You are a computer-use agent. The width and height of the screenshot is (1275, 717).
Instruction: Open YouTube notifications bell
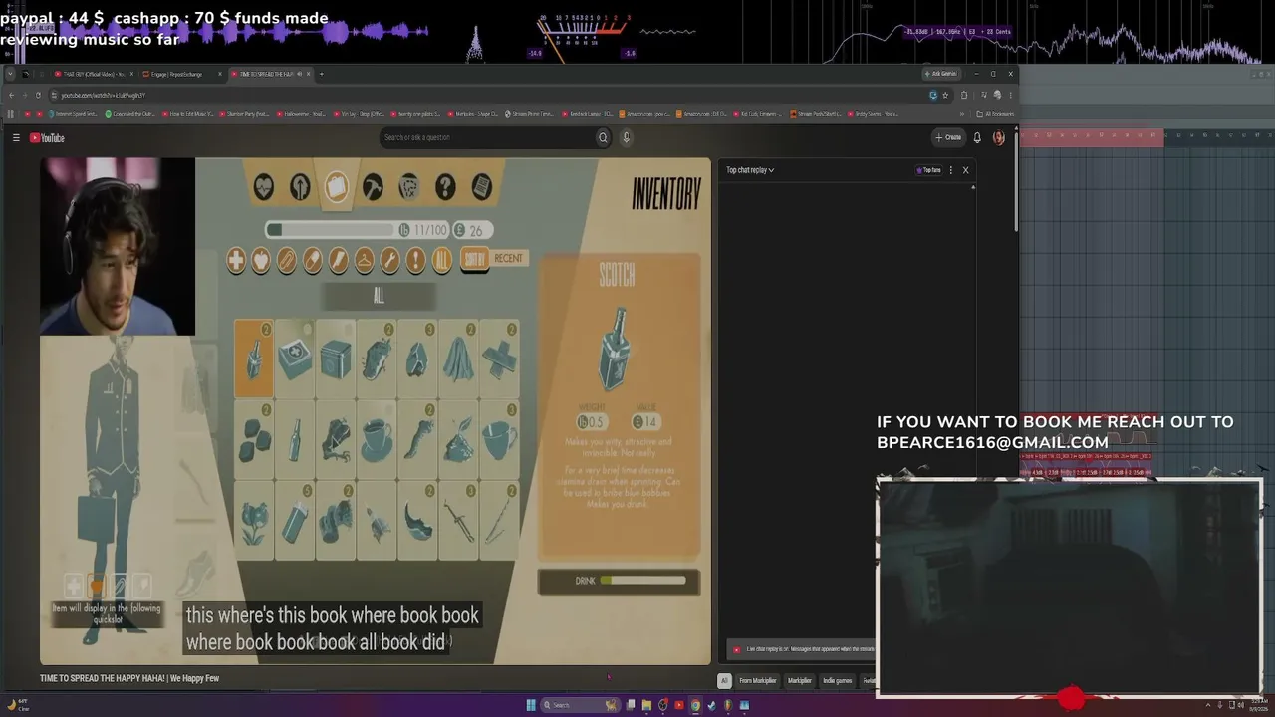pos(977,137)
